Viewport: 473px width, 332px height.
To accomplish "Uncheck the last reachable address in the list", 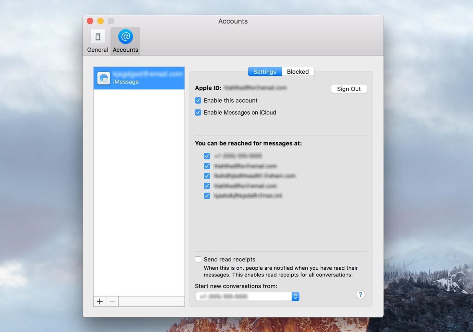I will point(207,196).
